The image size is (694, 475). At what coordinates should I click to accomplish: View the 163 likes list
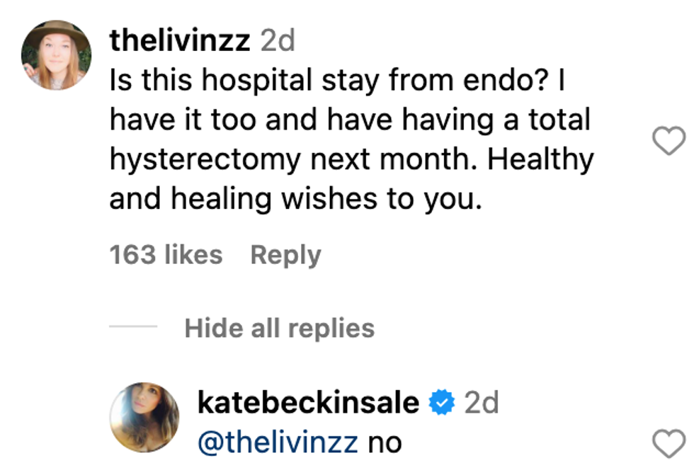click(x=166, y=255)
